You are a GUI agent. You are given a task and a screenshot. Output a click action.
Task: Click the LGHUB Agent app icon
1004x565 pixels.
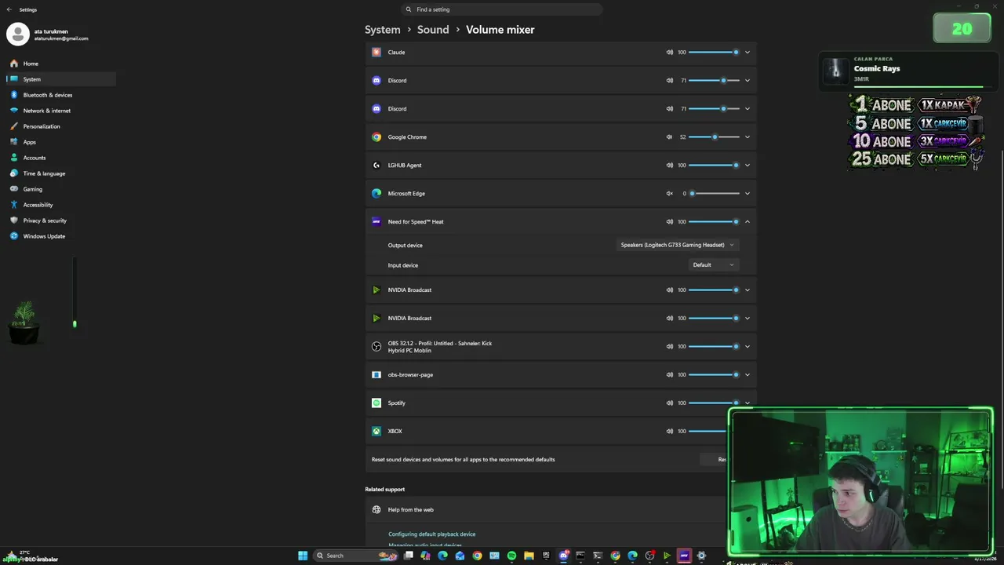click(376, 165)
